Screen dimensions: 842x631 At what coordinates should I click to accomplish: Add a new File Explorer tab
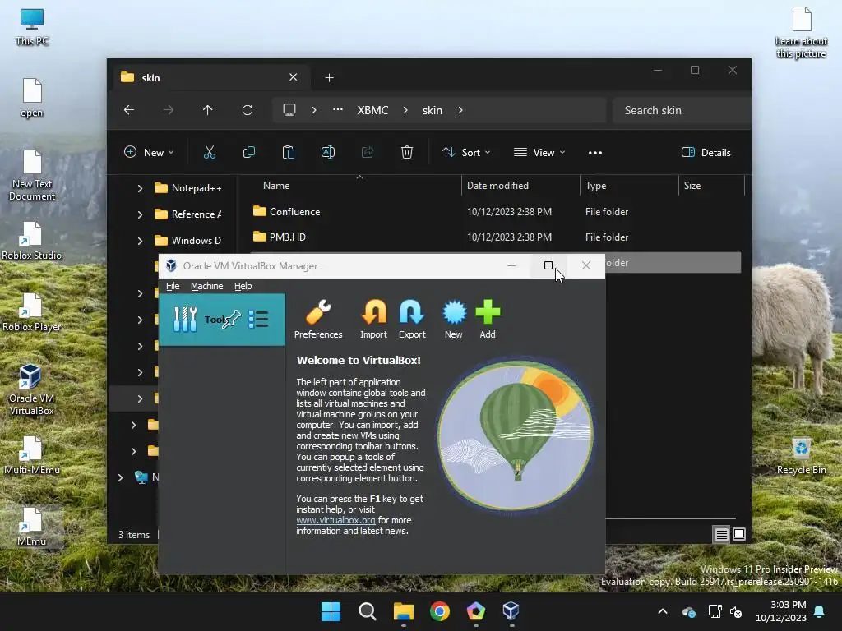(329, 78)
